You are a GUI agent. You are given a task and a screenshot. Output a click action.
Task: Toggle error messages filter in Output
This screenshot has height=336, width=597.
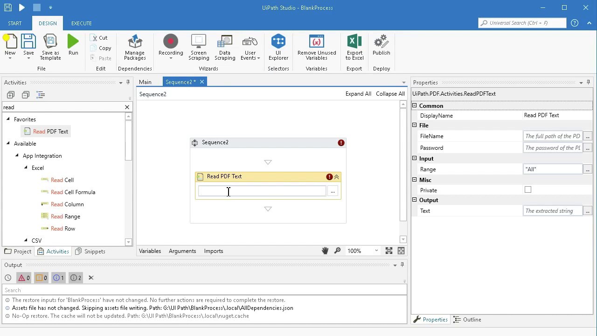[x=24, y=278]
